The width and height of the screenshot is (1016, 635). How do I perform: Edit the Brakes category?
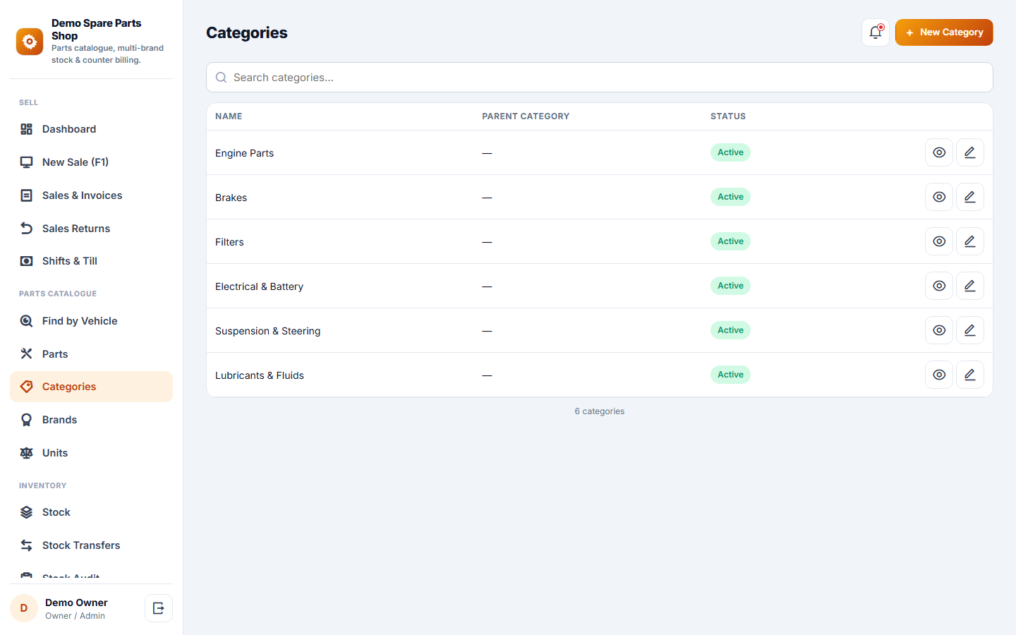[x=970, y=197]
